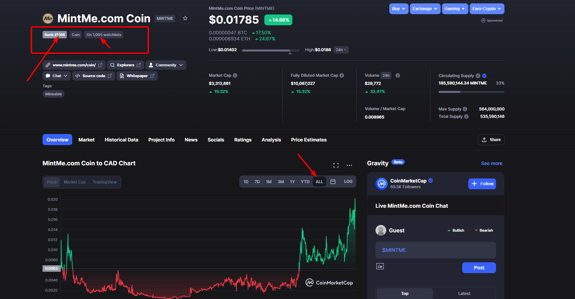This screenshot has height=299, width=575.
Task: Show Top chat posts
Action: pos(405,294)
